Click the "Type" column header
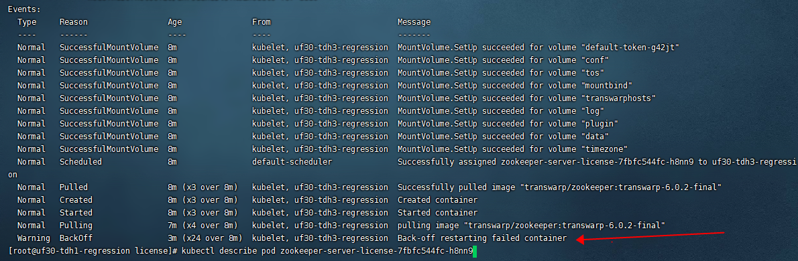 coord(26,22)
